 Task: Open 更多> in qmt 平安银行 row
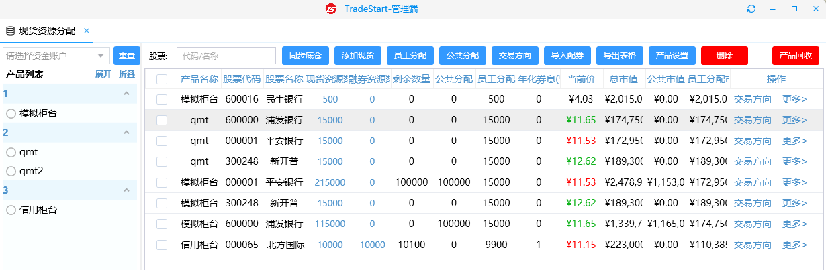coord(794,141)
